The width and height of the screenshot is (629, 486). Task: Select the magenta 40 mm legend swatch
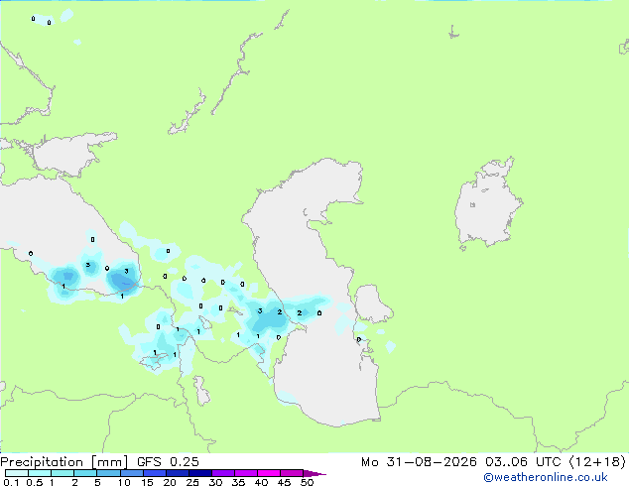[x=269, y=473]
